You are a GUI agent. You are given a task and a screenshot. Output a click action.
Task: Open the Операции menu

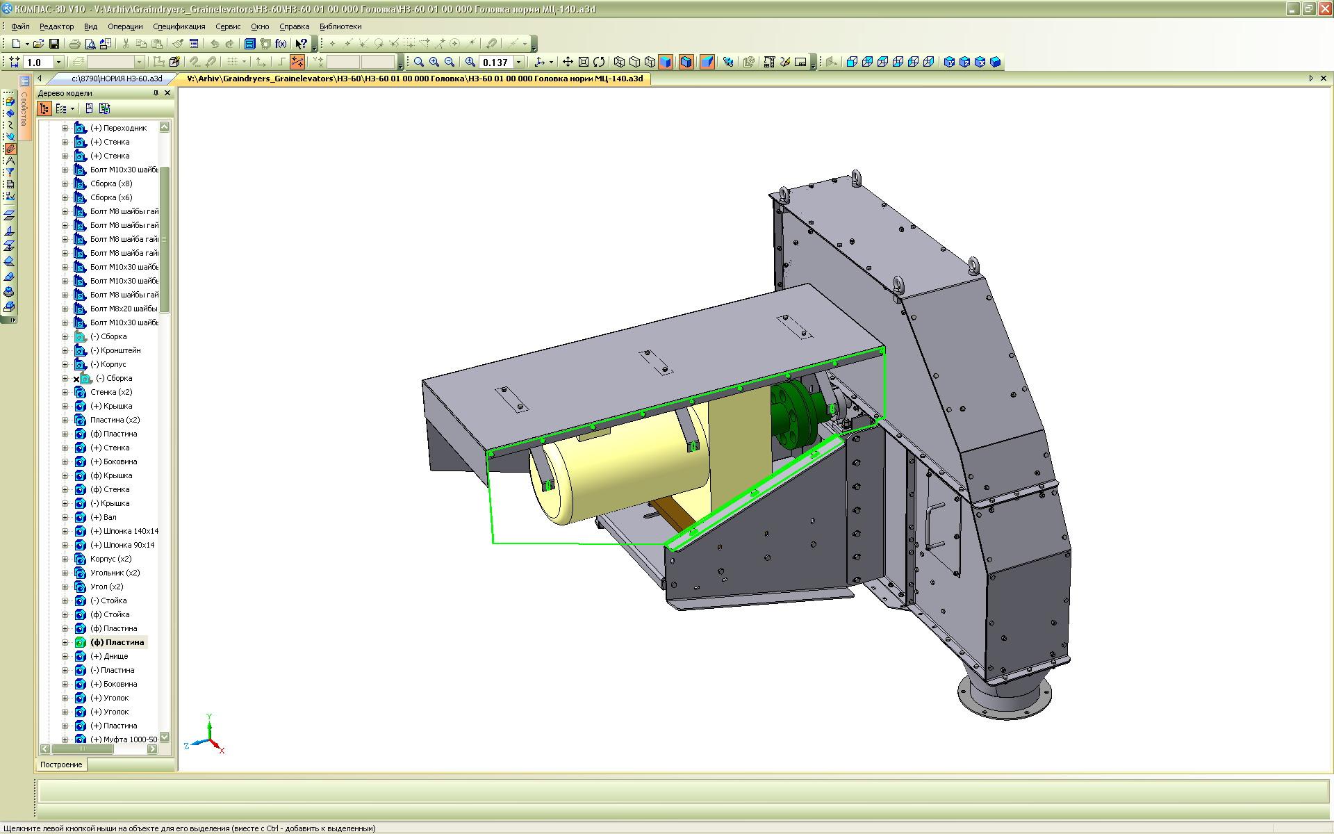pyautogui.click(x=125, y=26)
